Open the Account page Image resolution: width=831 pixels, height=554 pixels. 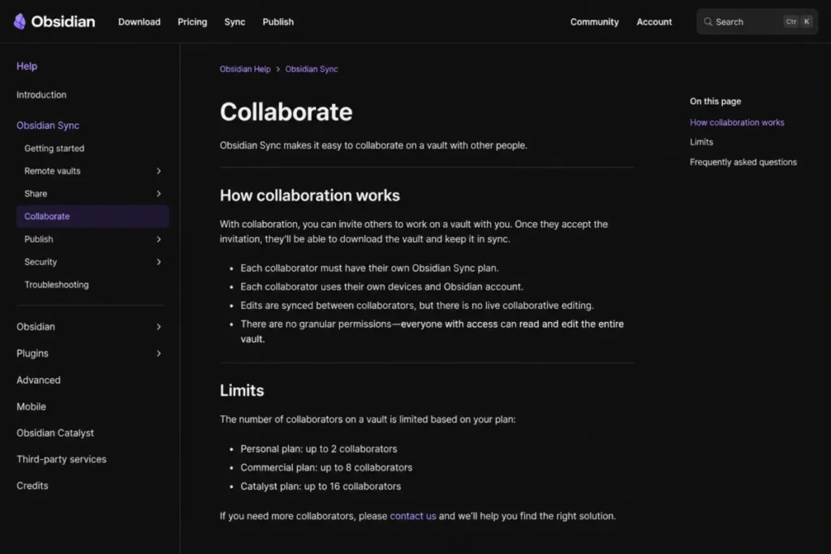[x=654, y=22]
